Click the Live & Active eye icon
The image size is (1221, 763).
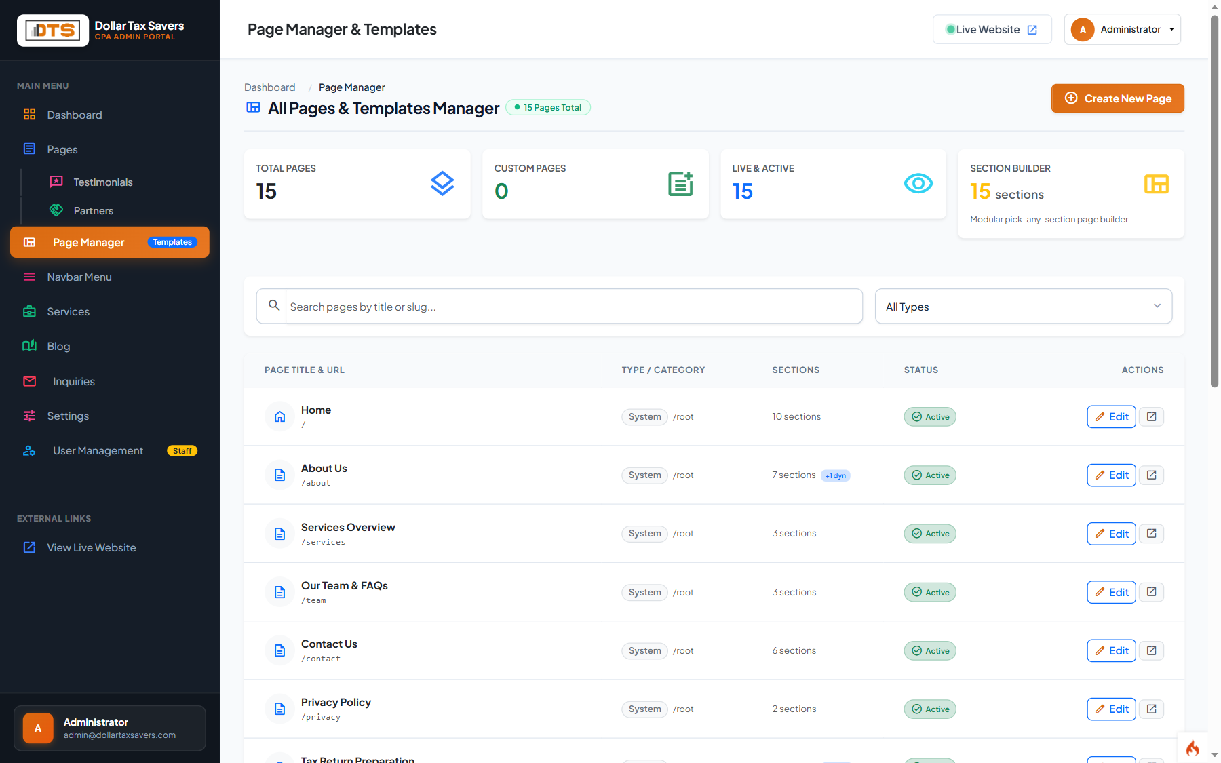(x=918, y=183)
